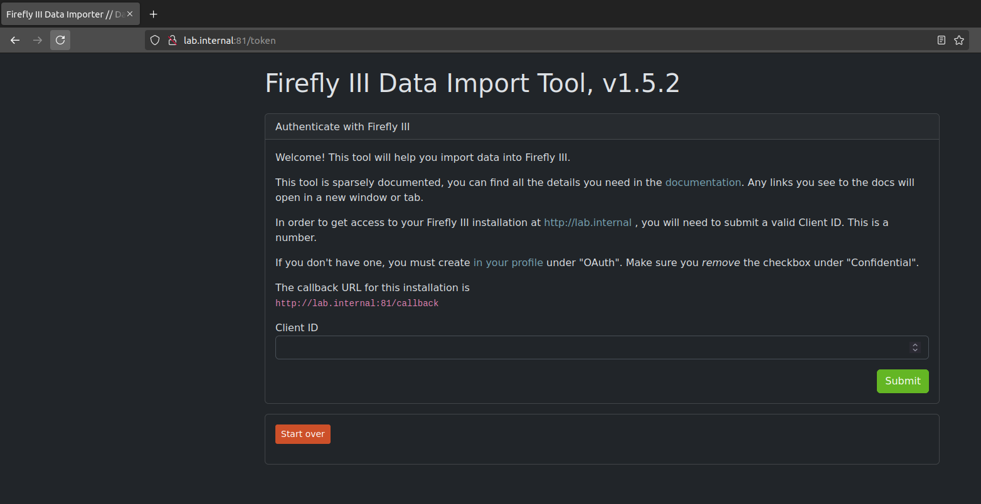Viewport: 981px width, 504px height.
Task: Decrease Client ID with the down arrow
Action: [x=915, y=351]
